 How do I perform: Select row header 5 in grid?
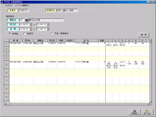point(6,65)
